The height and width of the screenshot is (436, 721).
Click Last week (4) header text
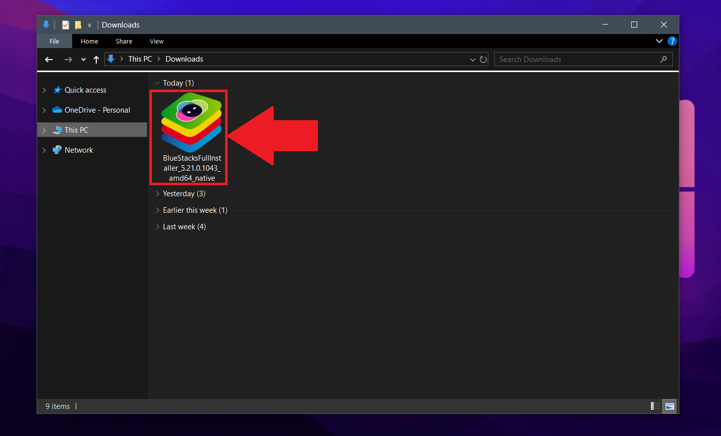coord(184,227)
